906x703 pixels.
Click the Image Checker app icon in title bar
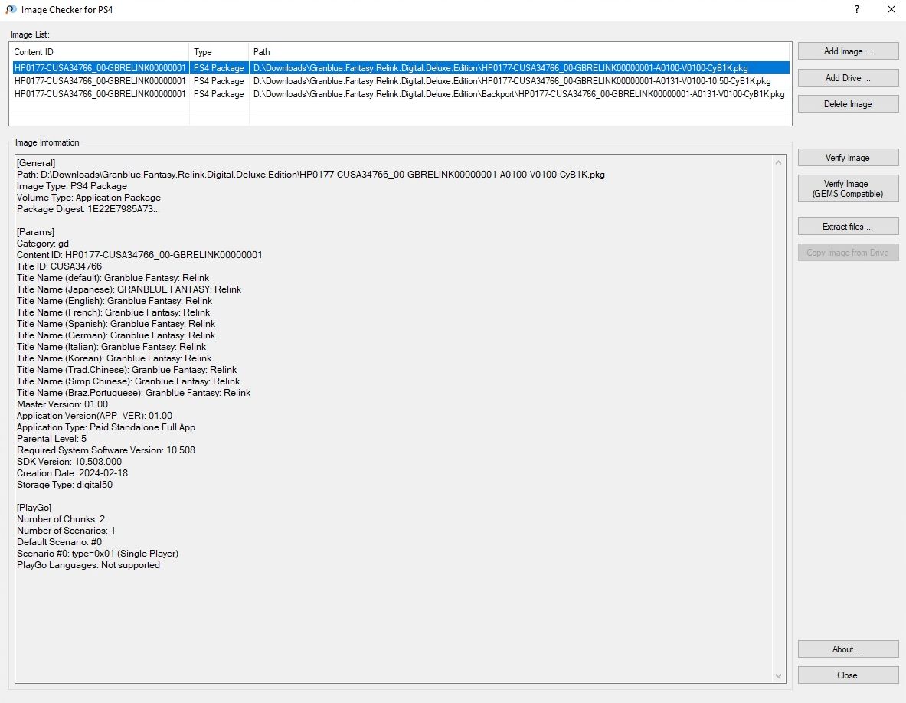coord(11,9)
